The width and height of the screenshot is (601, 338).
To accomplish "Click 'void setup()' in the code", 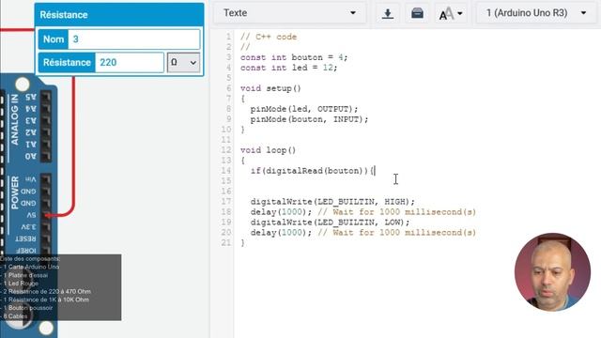I will [270, 88].
